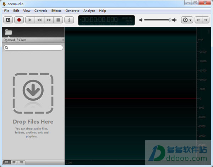Start recording with the red record button

pos(19,20)
